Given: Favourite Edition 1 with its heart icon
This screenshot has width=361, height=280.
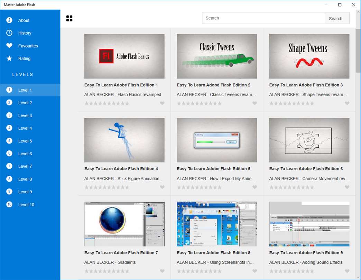Looking at the screenshot, I should (x=162, y=103).
